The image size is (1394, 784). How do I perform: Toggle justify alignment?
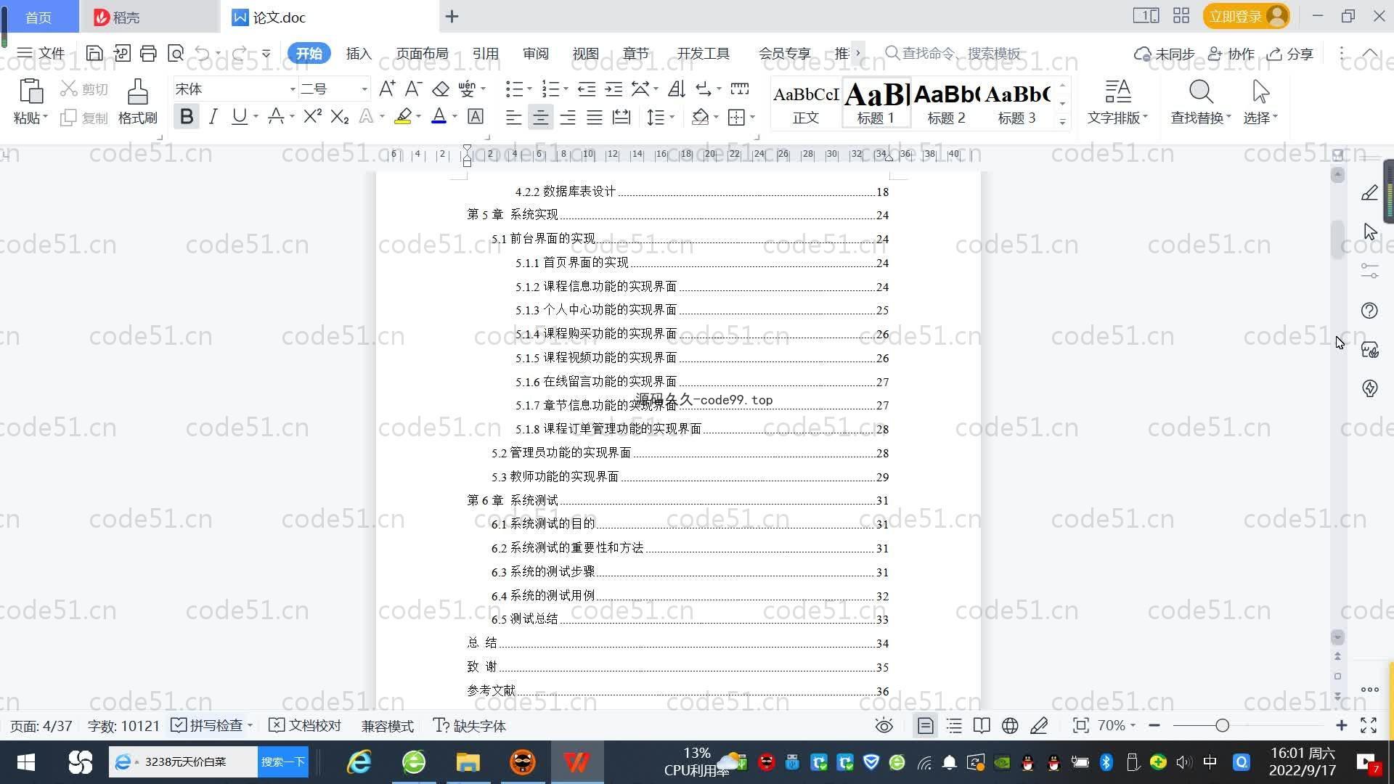click(595, 116)
